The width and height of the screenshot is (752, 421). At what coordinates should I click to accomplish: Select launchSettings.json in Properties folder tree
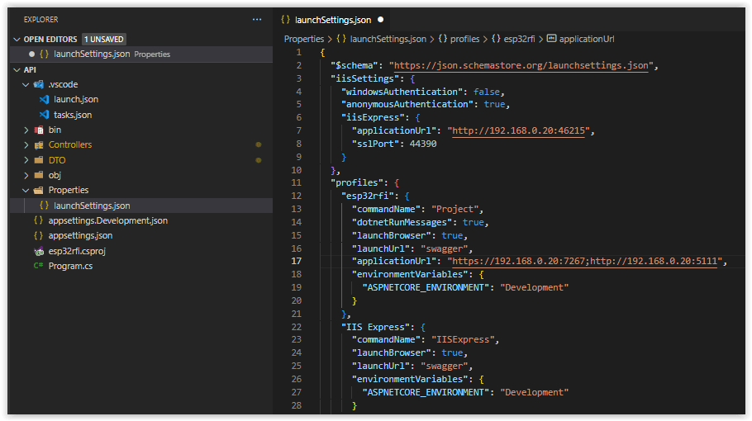[92, 206]
